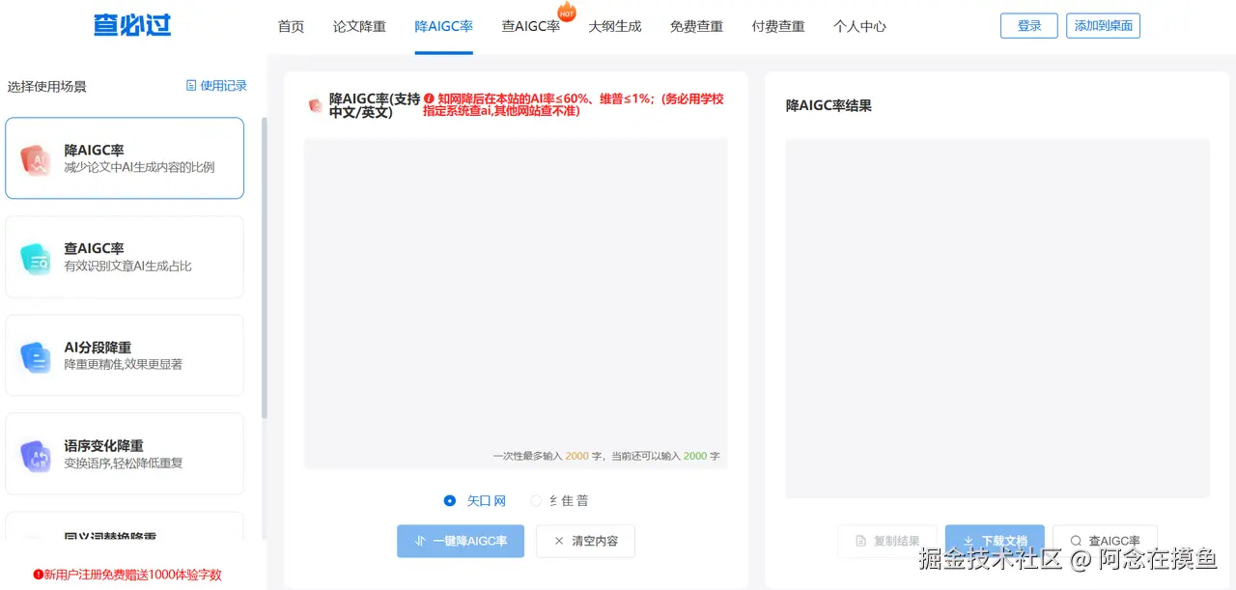Select the 知网 radio option
Viewport: 1236px width, 590px height.
[x=450, y=501]
